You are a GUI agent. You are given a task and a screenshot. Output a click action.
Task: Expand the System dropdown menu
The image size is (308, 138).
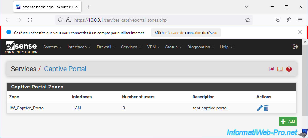point(52,47)
